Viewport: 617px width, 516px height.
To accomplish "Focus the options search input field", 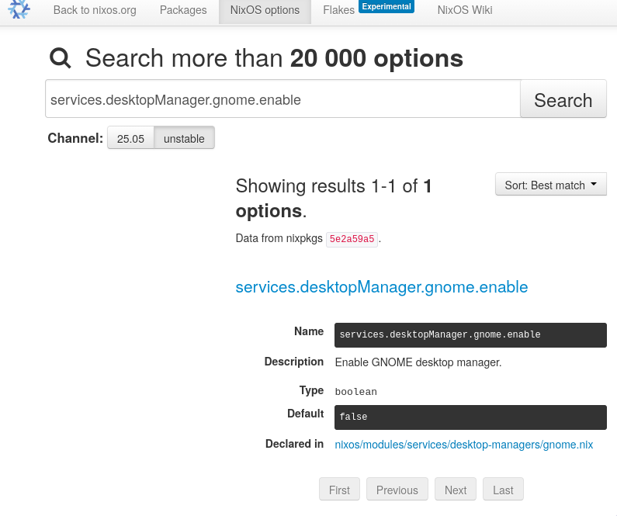I will (283, 99).
